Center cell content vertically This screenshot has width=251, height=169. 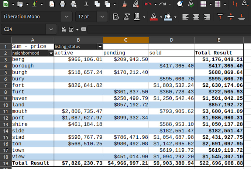(231, 17)
